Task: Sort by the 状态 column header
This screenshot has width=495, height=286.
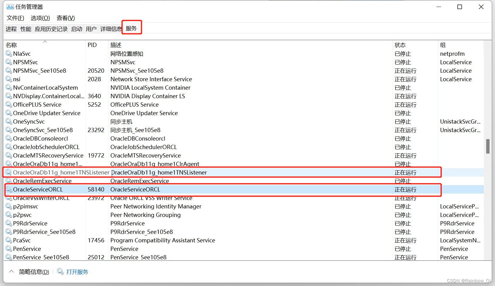Action: (415, 45)
